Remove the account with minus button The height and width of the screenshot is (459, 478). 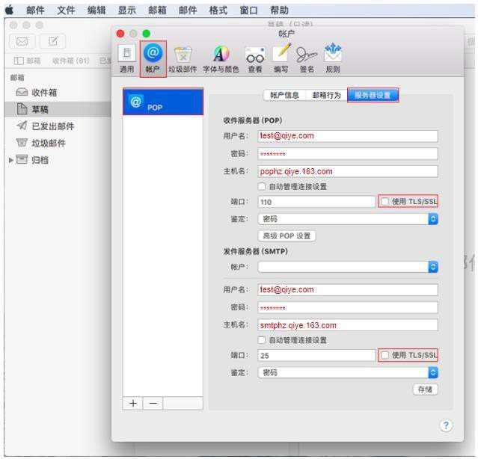coord(153,403)
